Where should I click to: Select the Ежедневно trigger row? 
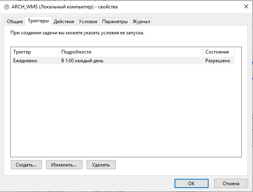(25, 61)
